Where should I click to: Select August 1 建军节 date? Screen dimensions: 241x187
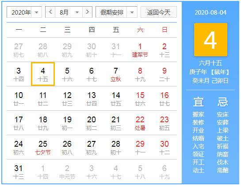point(140,50)
